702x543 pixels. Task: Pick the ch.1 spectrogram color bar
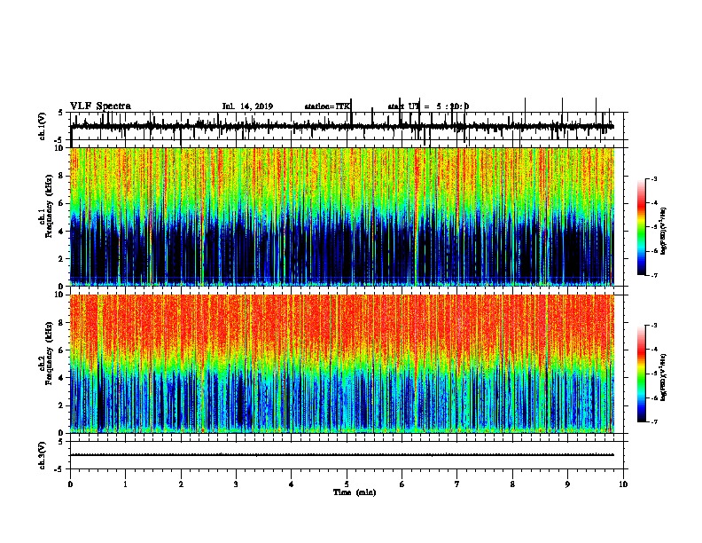point(642,227)
